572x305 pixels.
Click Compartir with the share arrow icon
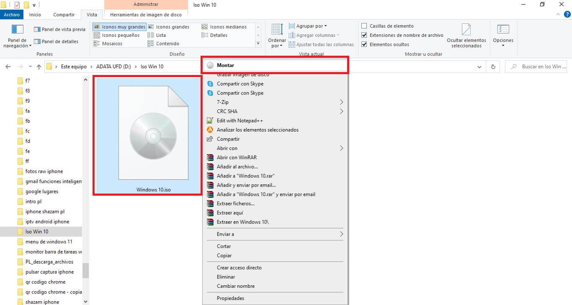click(x=275, y=139)
